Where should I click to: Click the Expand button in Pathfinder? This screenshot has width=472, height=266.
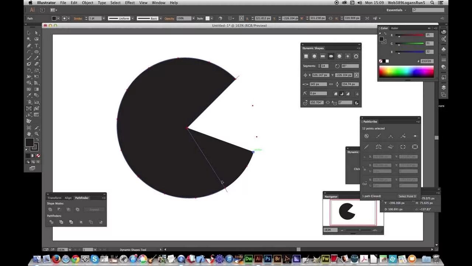(x=94, y=209)
